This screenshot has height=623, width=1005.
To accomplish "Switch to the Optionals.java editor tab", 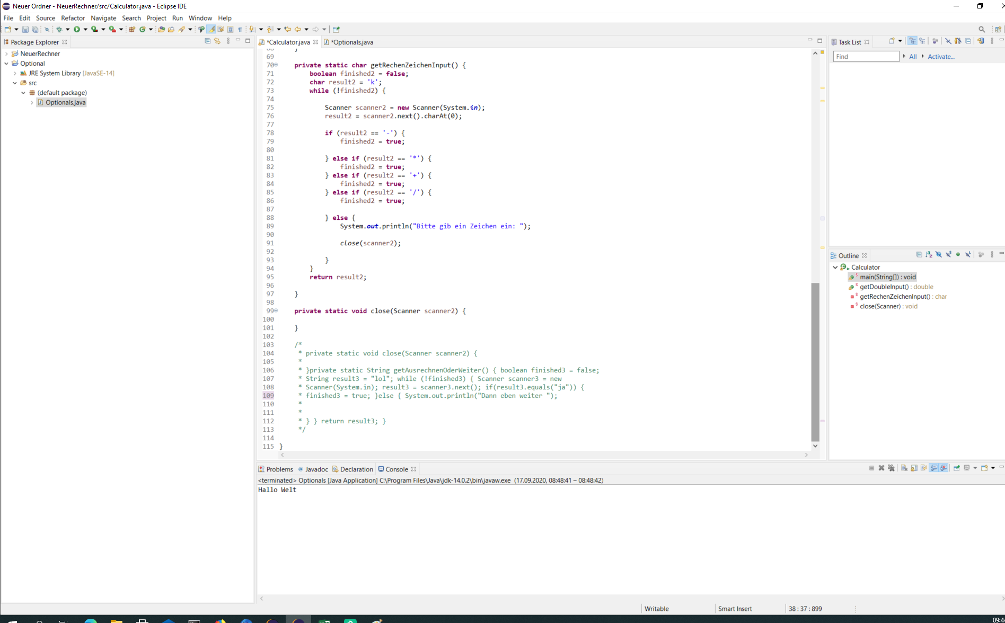I will [351, 42].
